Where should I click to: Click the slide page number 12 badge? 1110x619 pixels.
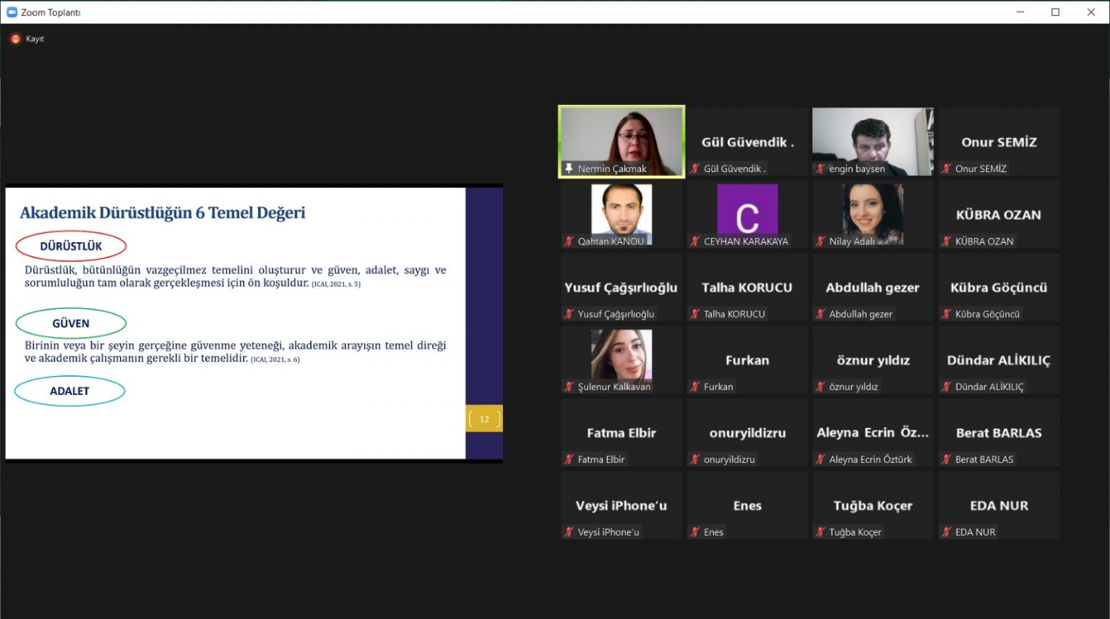(x=484, y=419)
